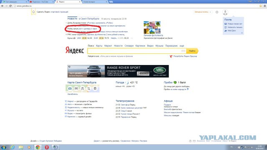Viewport: 267px width, 150px height.
Task: Expand more exchange rates with the ellipsis
Action: click(x=132, y=38)
